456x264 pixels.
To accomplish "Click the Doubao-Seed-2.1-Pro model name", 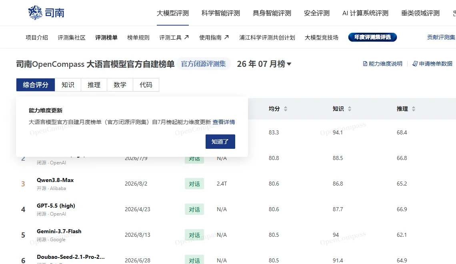I will (x=71, y=257).
